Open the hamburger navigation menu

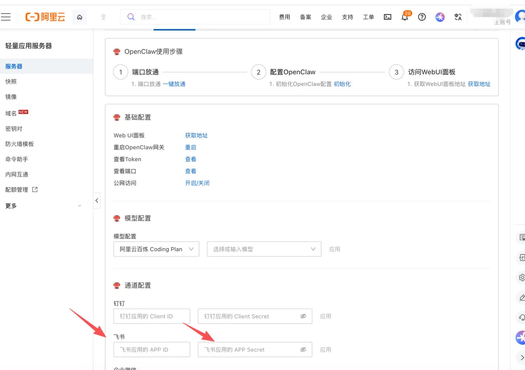(6, 17)
